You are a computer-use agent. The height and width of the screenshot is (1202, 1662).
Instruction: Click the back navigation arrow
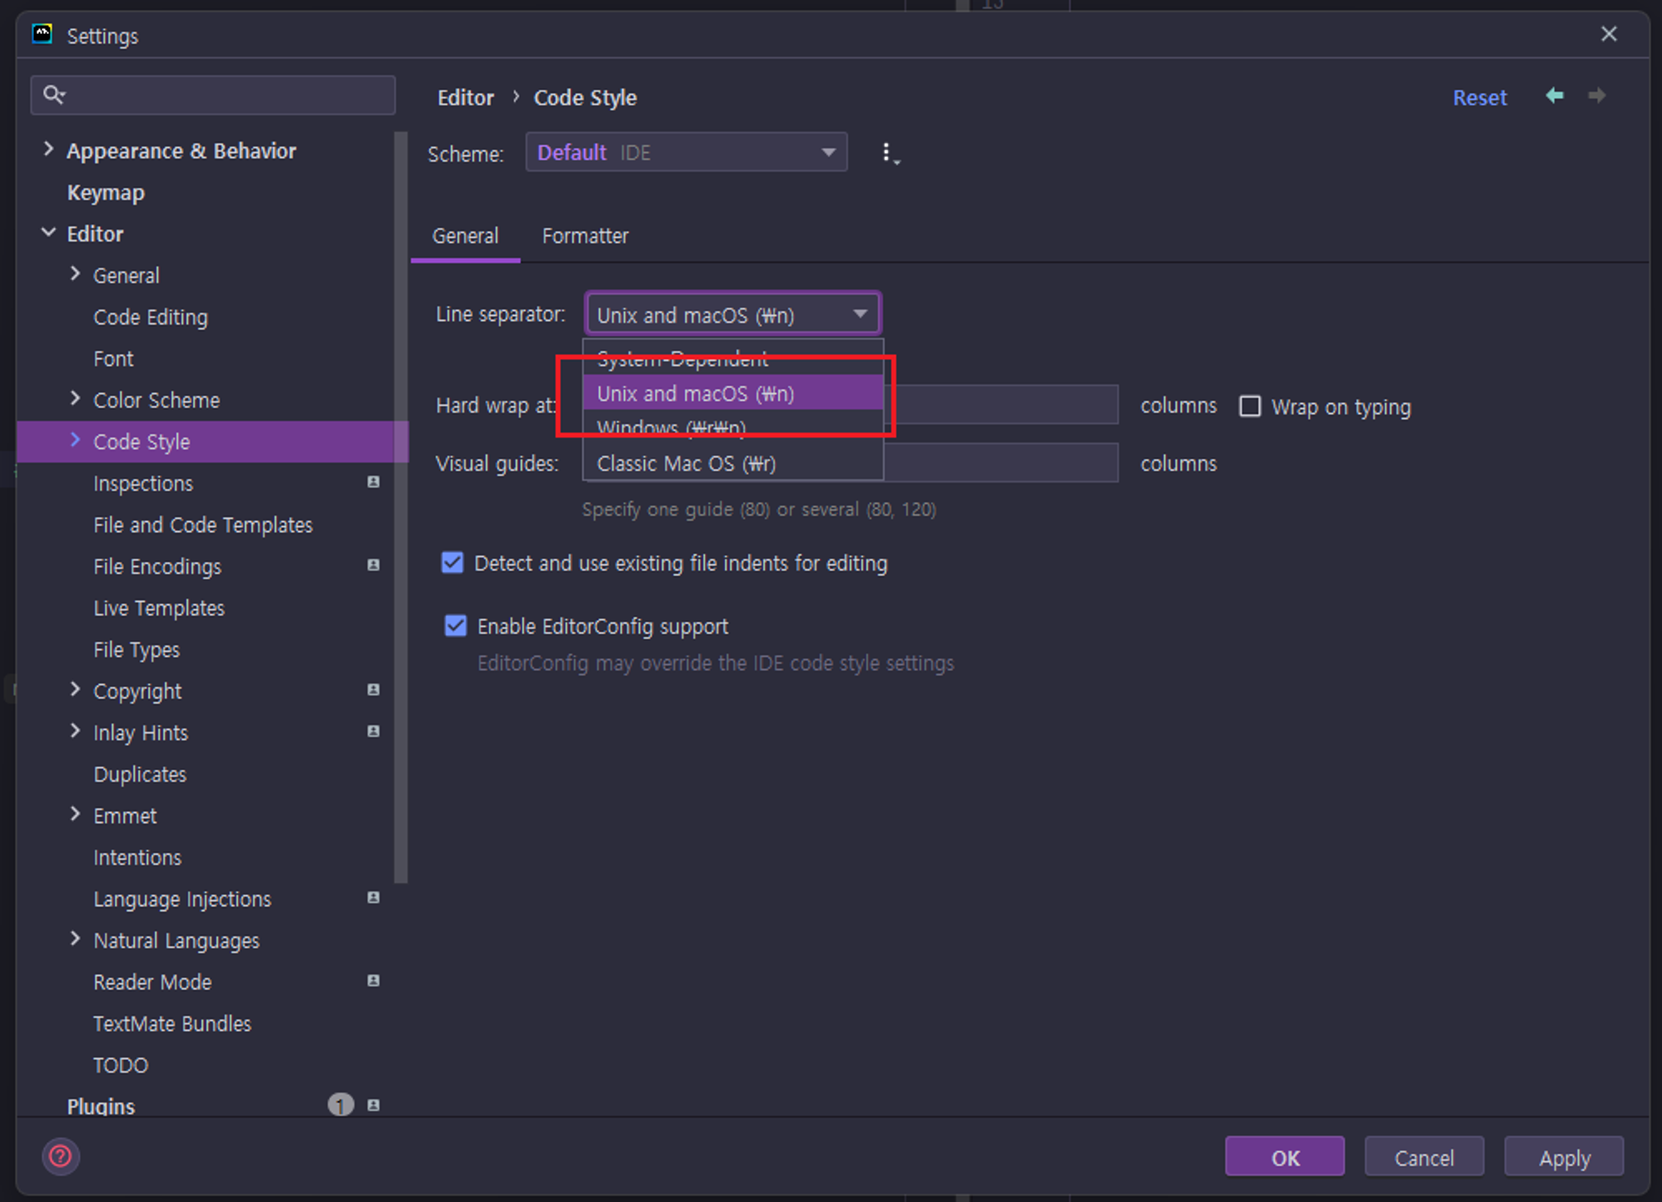pyautogui.click(x=1554, y=96)
